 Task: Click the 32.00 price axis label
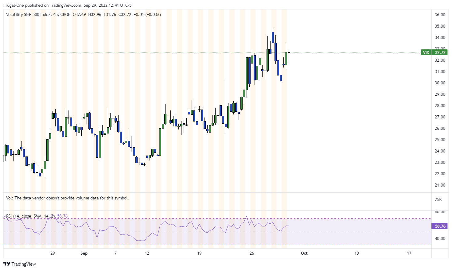(440, 60)
